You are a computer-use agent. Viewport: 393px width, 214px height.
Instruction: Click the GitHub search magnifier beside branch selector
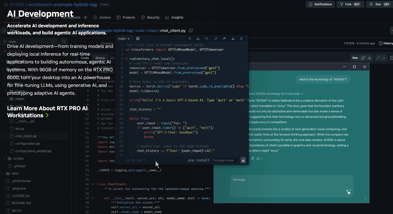(64, 42)
